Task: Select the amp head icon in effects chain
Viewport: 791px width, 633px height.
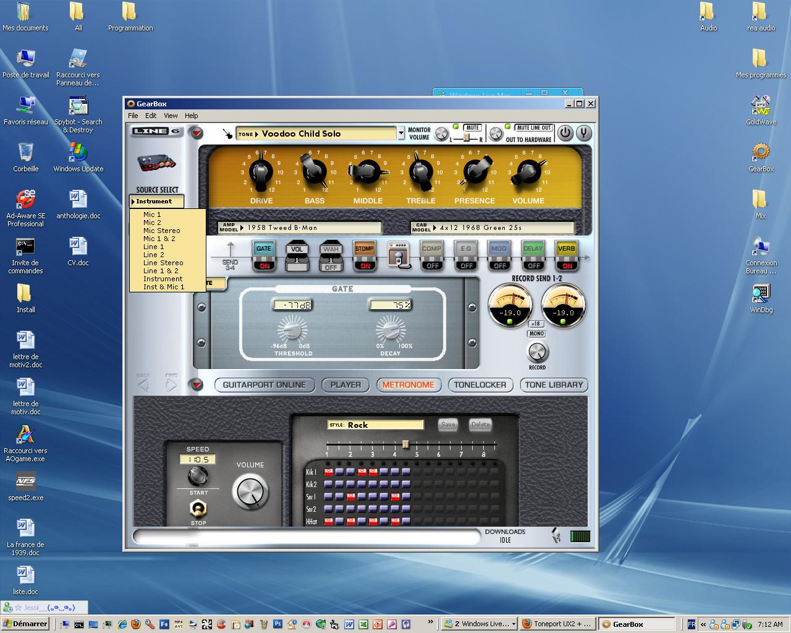Action: pyautogui.click(x=399, y=255)
